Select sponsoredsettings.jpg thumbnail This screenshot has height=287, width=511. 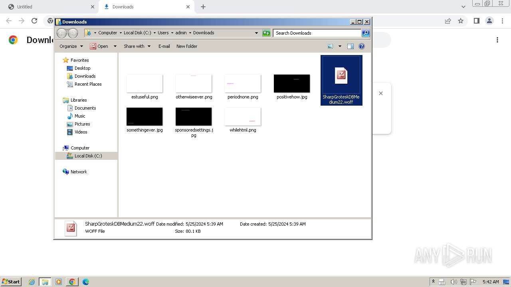194,116
